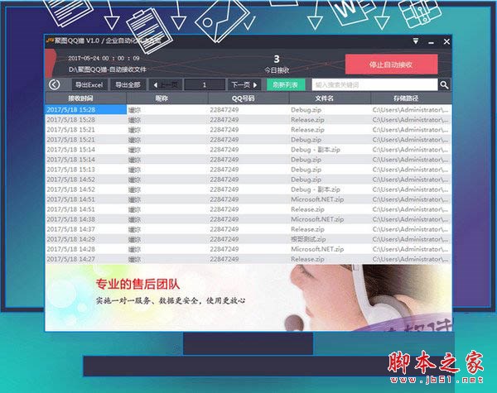Focus the search keyword input box

[x=374, y=84]
